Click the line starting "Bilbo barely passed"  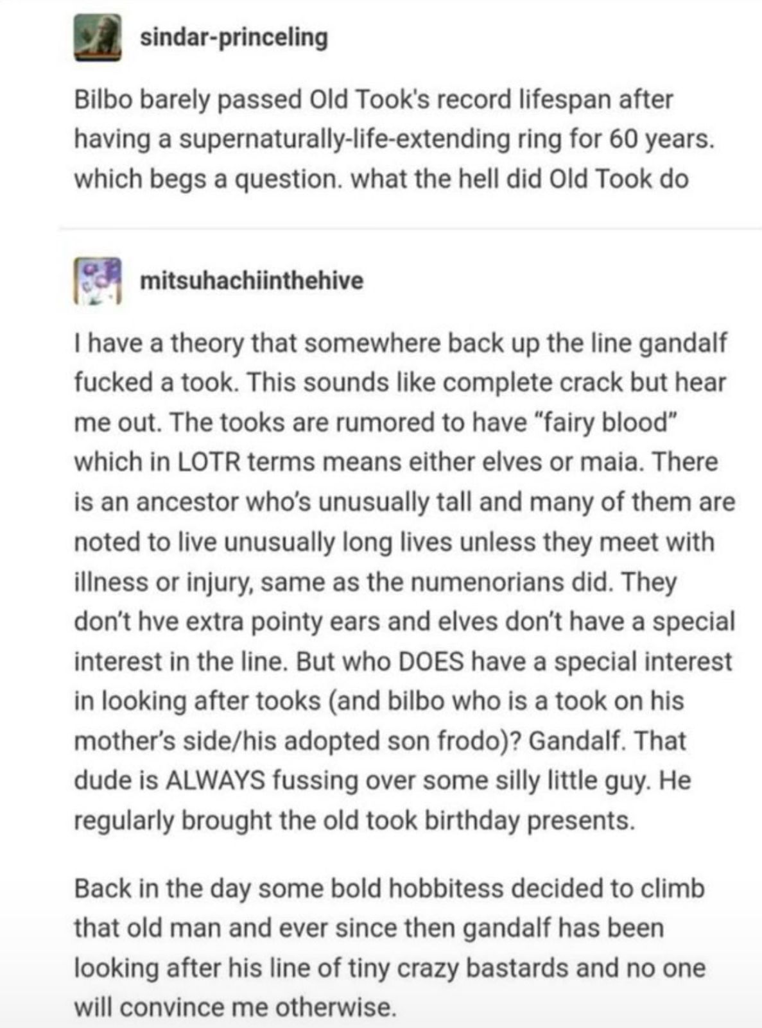coord(374,99)
